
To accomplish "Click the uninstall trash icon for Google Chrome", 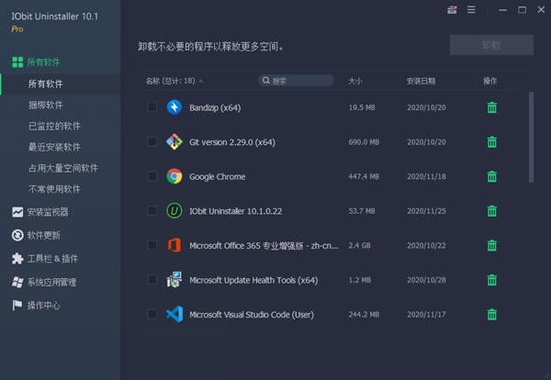I will tap(492, 176).
